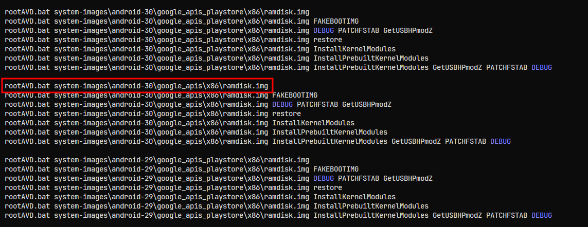The height and width of the screenshot is (227, 588).
Task: Click blue DEBUG ending the android-29 block
Action: tap(542, 215)
